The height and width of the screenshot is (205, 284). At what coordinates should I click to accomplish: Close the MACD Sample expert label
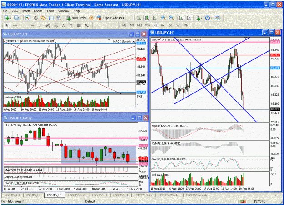pyautogui.click(x=134, y=42)
